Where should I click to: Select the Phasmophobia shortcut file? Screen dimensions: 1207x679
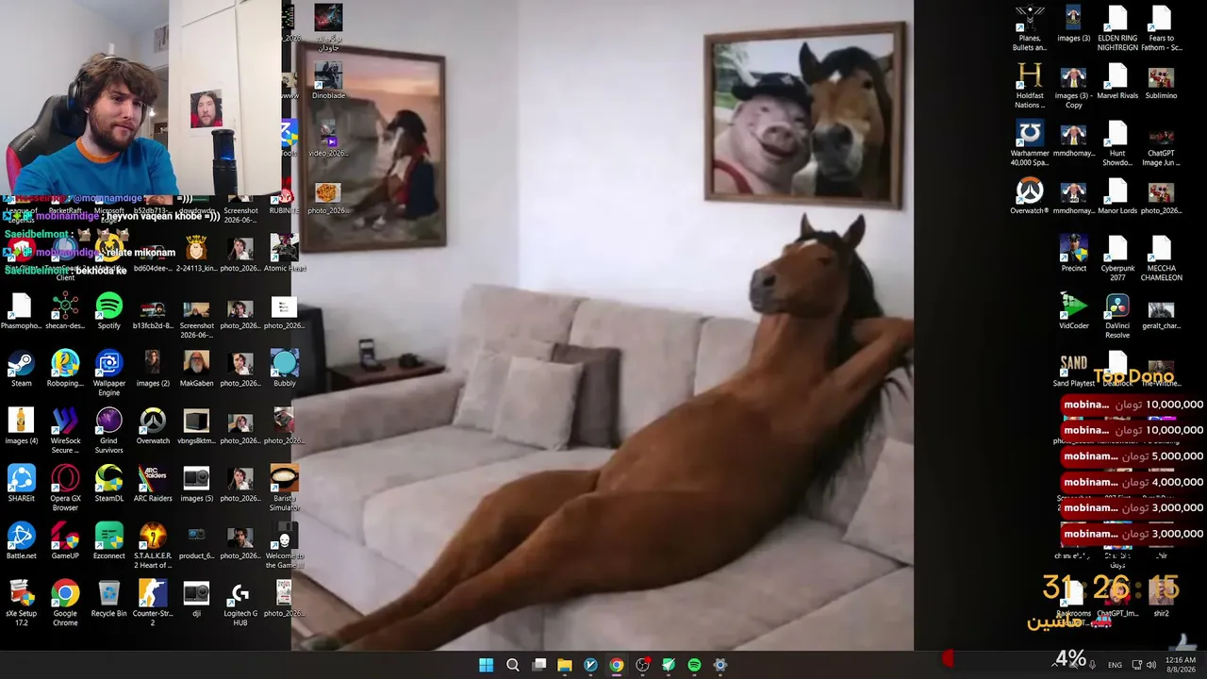[x=21, y=312]
